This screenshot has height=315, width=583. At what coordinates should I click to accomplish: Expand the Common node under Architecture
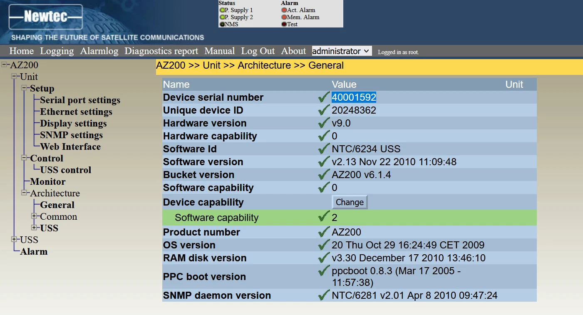35,216
